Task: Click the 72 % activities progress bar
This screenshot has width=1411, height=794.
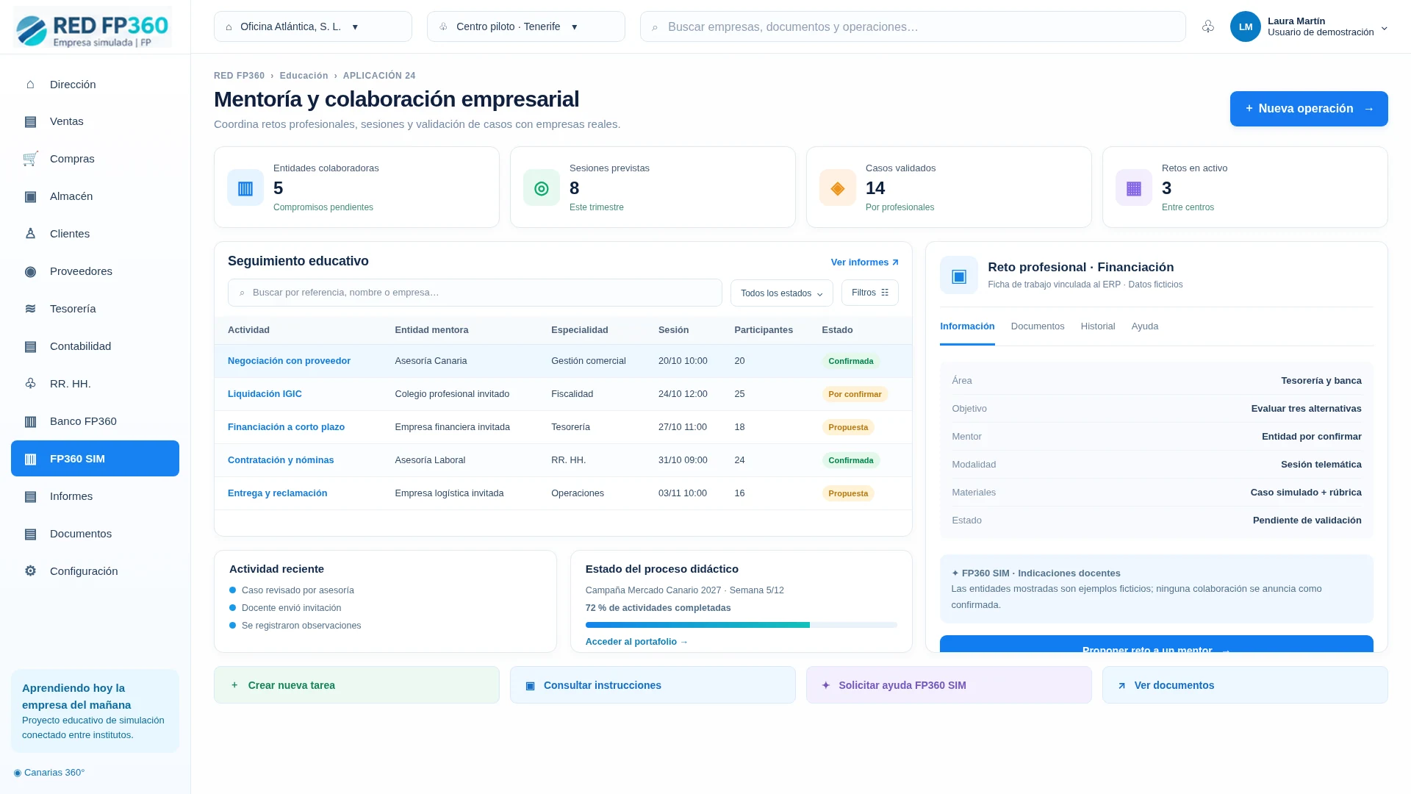Action: coord(742,625)
